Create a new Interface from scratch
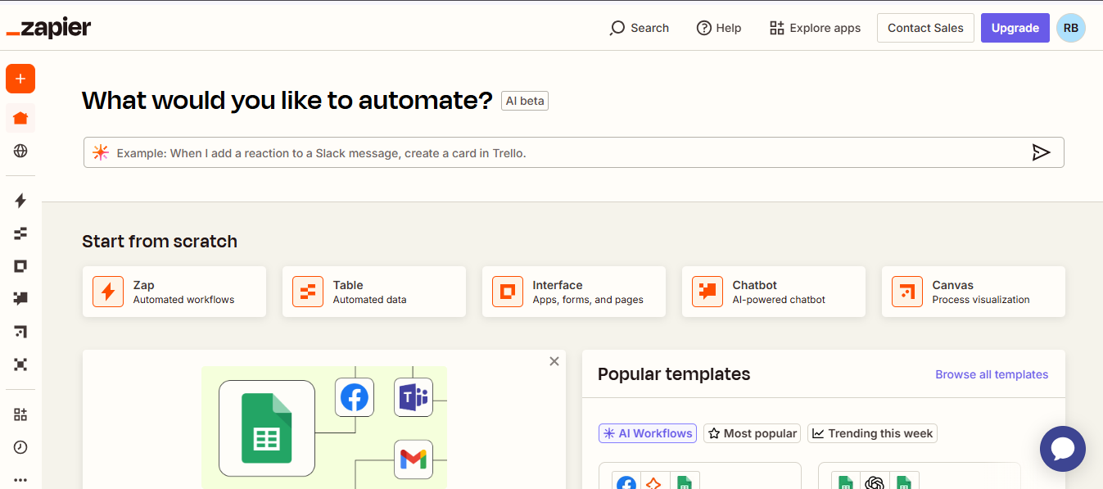This screenshot has height=489, width=1103. (x=574, y=292)
